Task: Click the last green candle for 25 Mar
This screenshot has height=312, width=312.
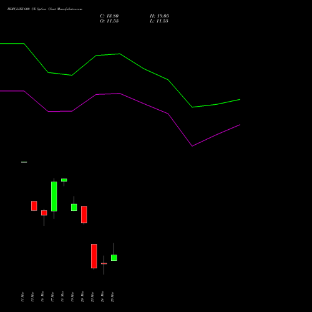Action: [114, 258]
